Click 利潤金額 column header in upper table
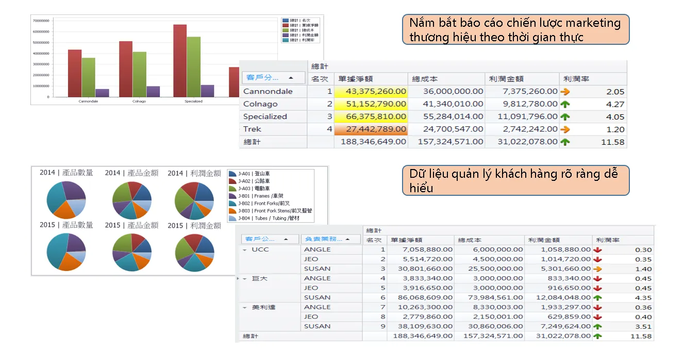Image resolution: width=684 pixels, height=353 pixels. [x=522, y=79]
